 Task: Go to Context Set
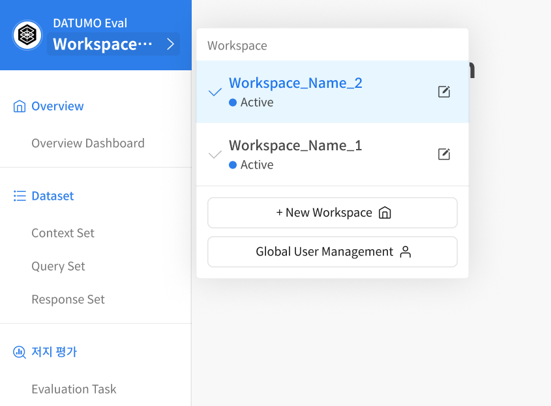[x=63, y=233]
